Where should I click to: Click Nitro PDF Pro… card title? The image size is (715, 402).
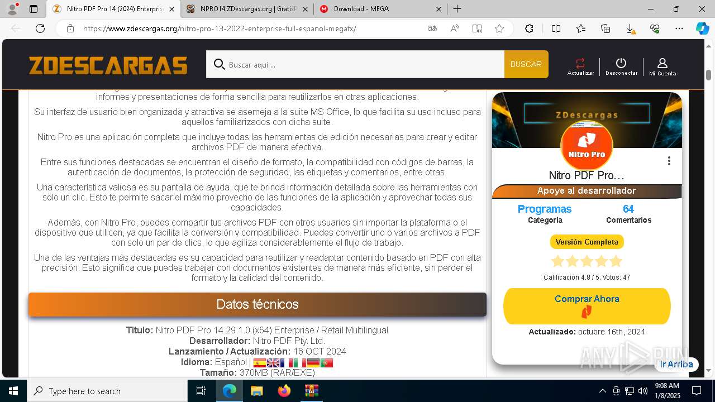pyautogui.click(x=587, y=175)
